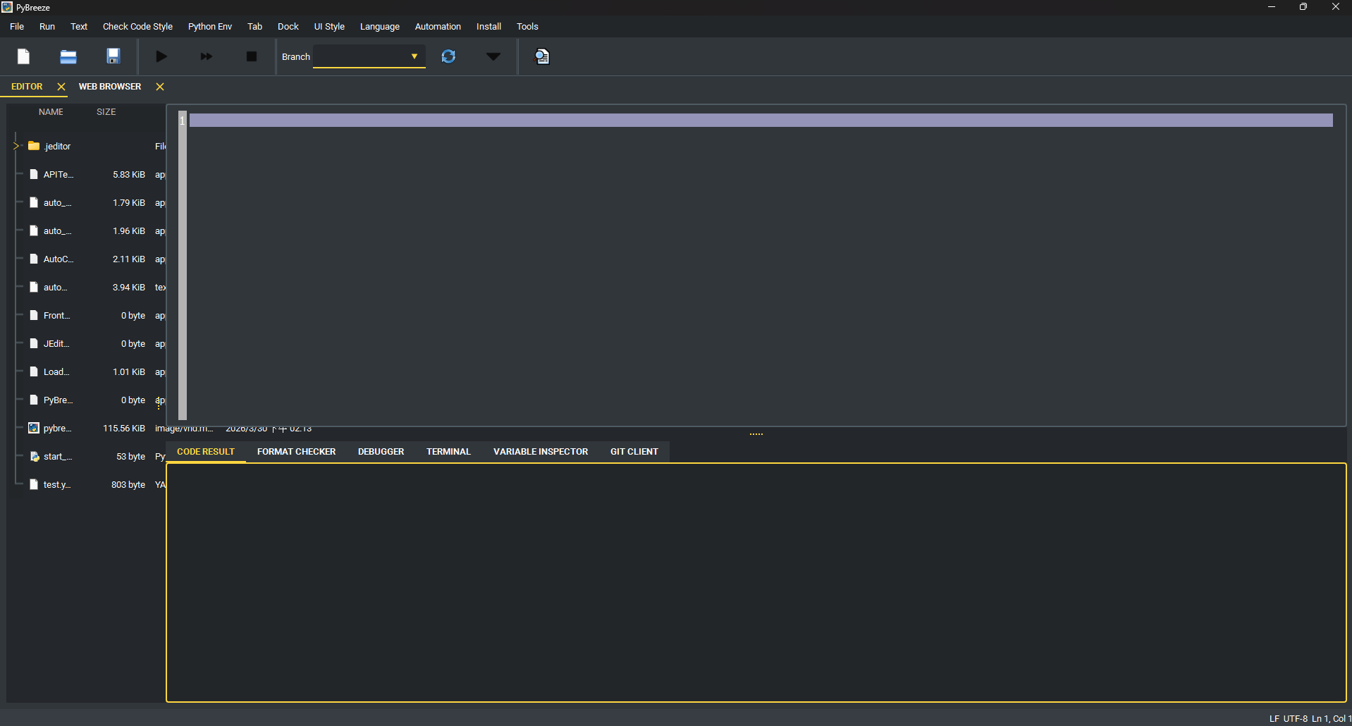Click the fast-forward debug run icon
The width and height of the screenshot is (1352, 726).
(207, 56)
